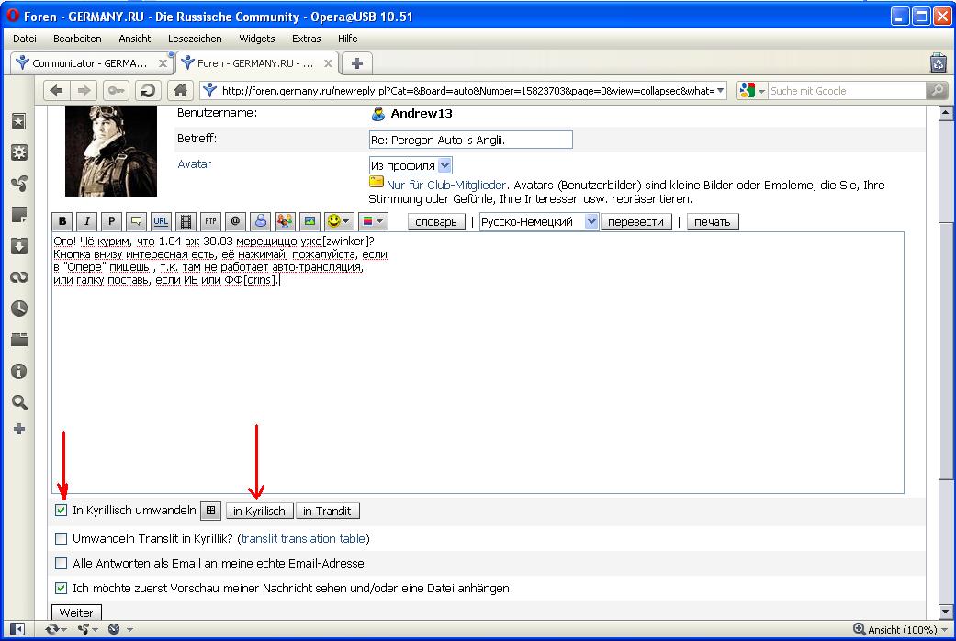
Task: Insert a URL link using the URL button
Action: tap(161, 221)
